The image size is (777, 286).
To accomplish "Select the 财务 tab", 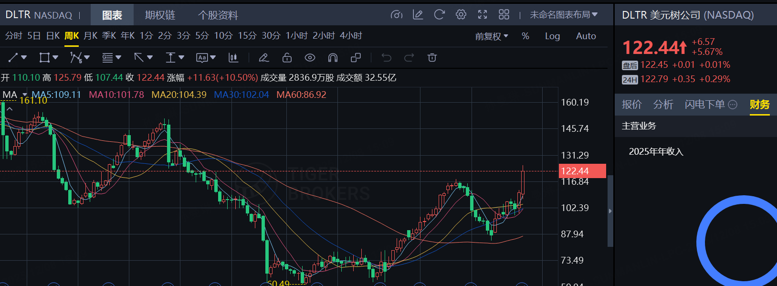I will click(760, 105).
